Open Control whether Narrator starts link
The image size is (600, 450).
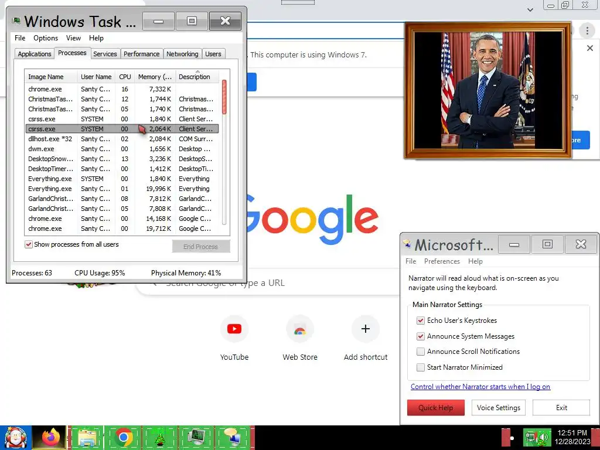[x=480, y=387]
